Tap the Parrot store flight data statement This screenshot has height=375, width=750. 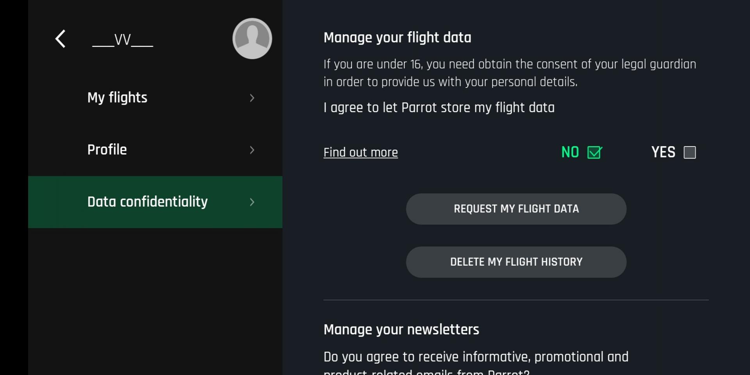coord(439,108)
